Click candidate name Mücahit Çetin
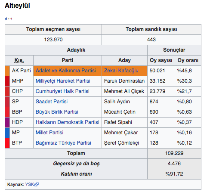Screen dimensions: 210x195 [x=120, y=112]
